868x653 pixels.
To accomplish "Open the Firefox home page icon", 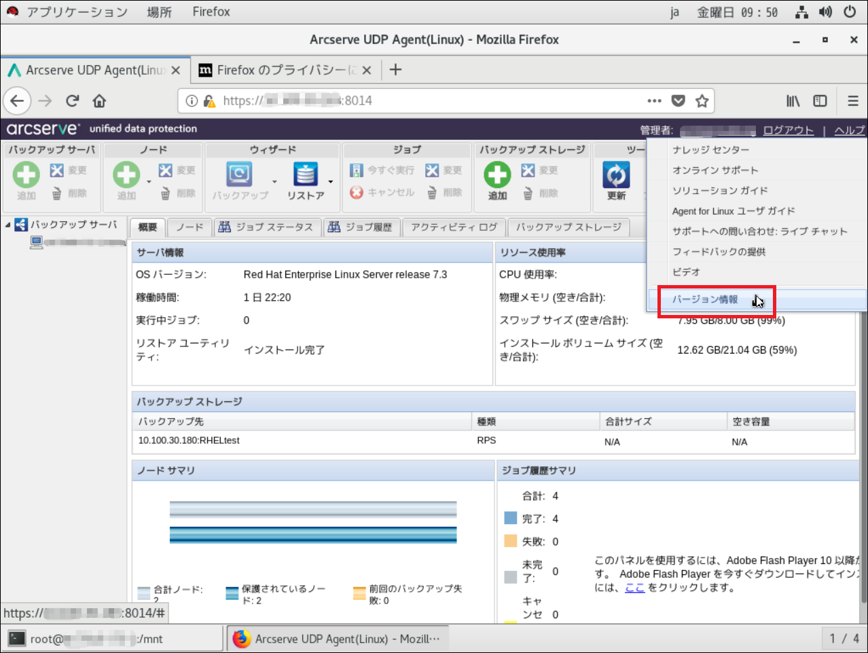I will 99,101.
